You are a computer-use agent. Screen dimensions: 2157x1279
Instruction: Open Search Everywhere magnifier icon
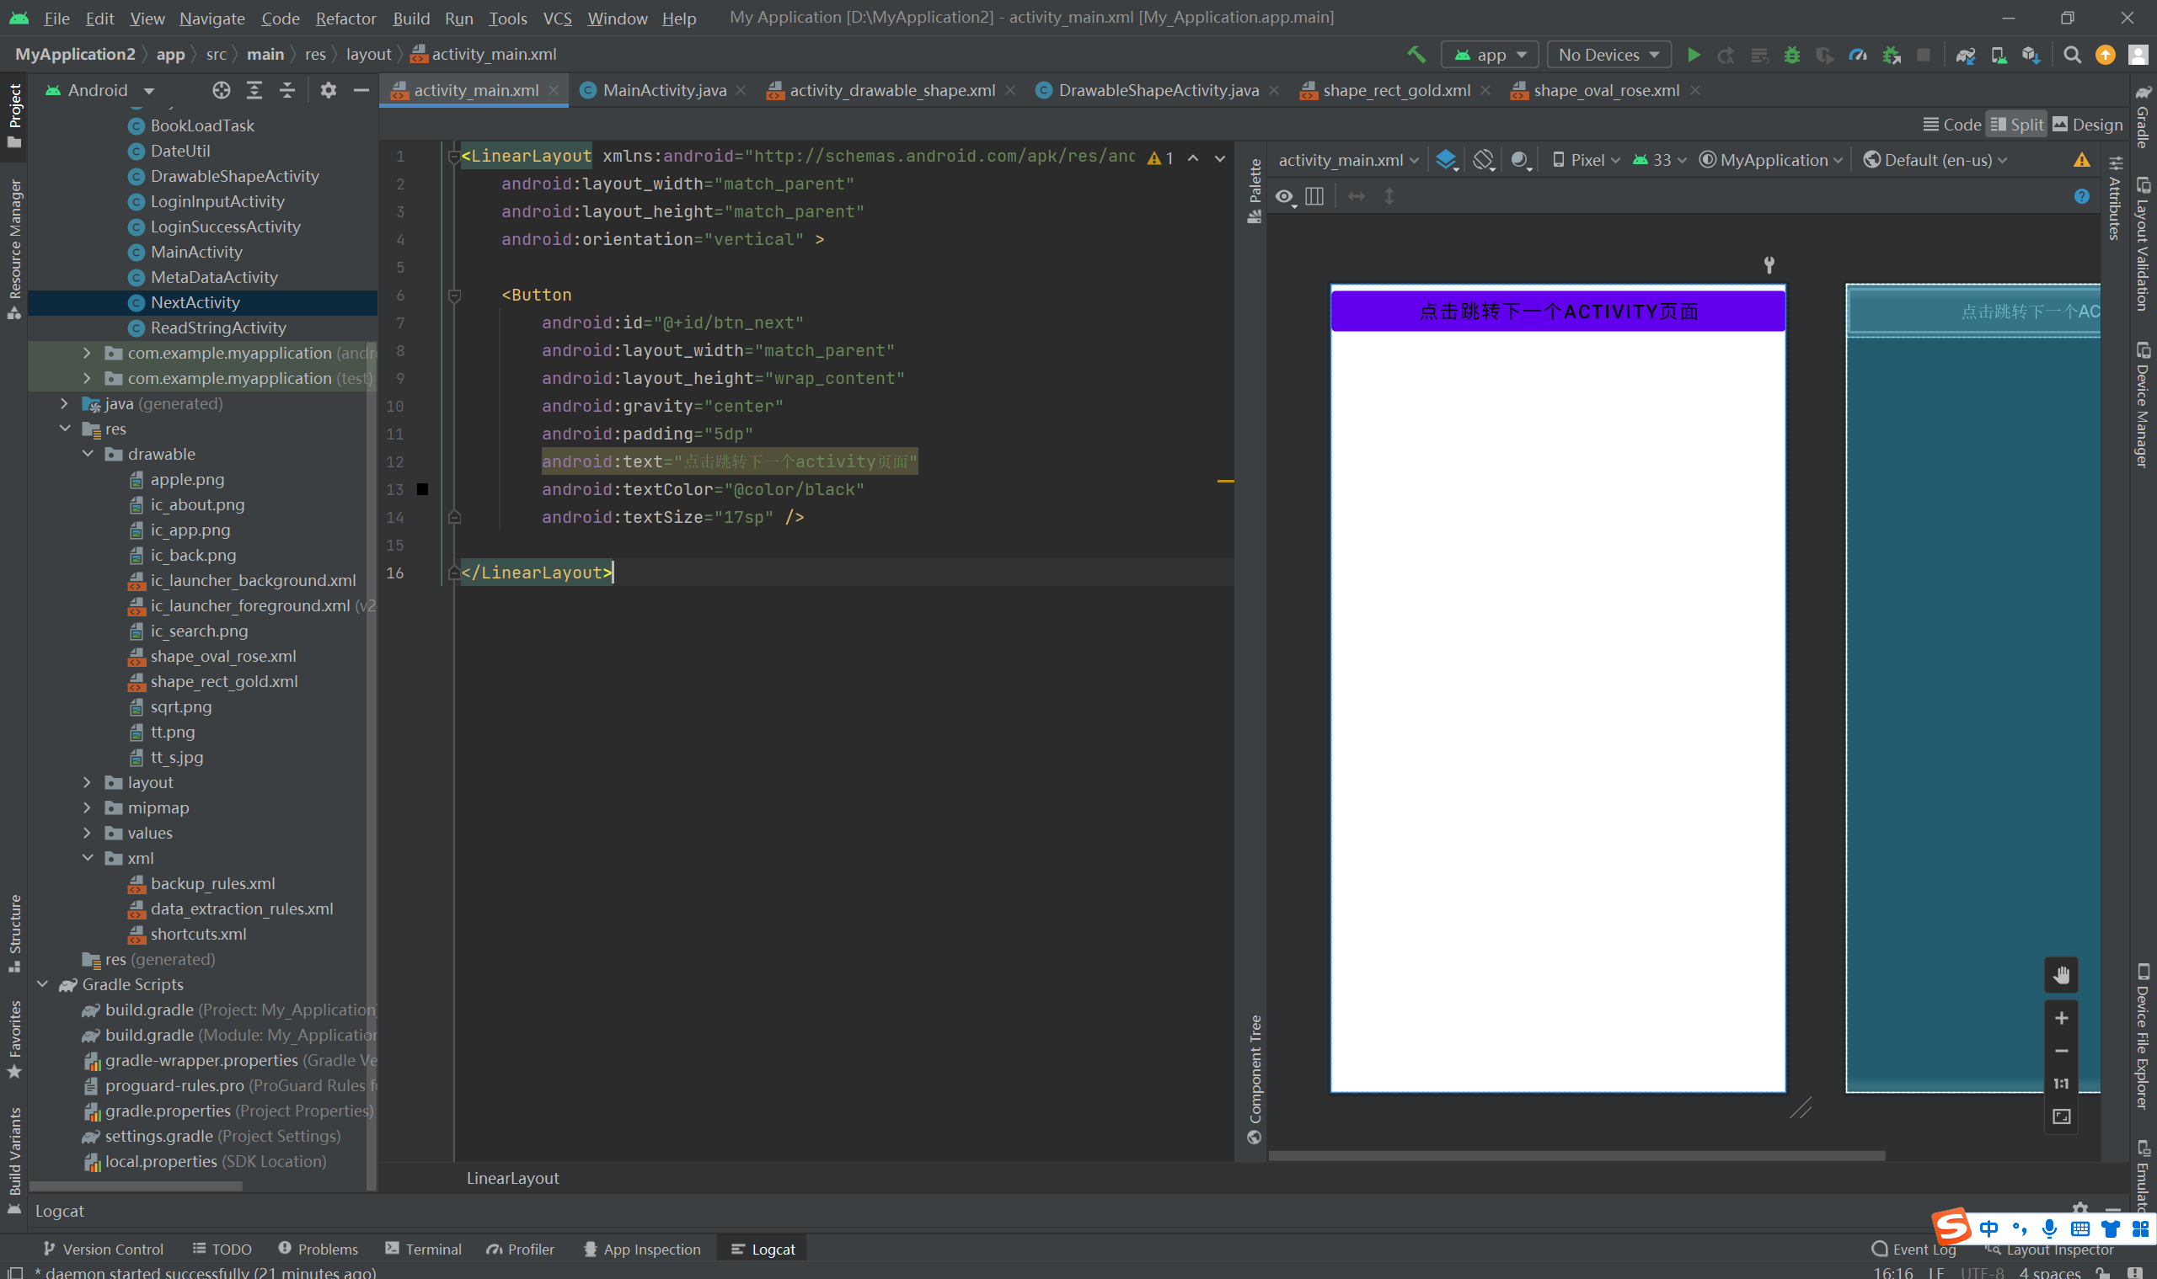2072,56
